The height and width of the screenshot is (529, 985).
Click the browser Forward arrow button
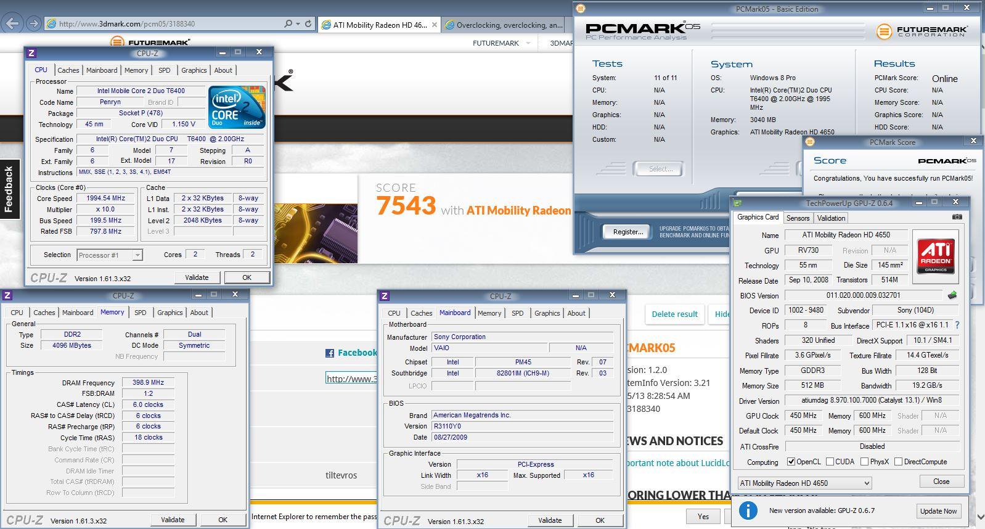[34, 23]
